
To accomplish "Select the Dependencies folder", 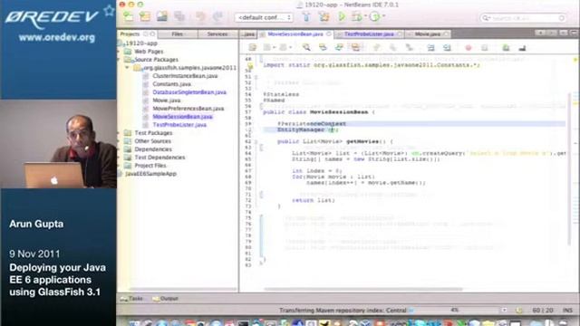I will (x=153, y=149).
